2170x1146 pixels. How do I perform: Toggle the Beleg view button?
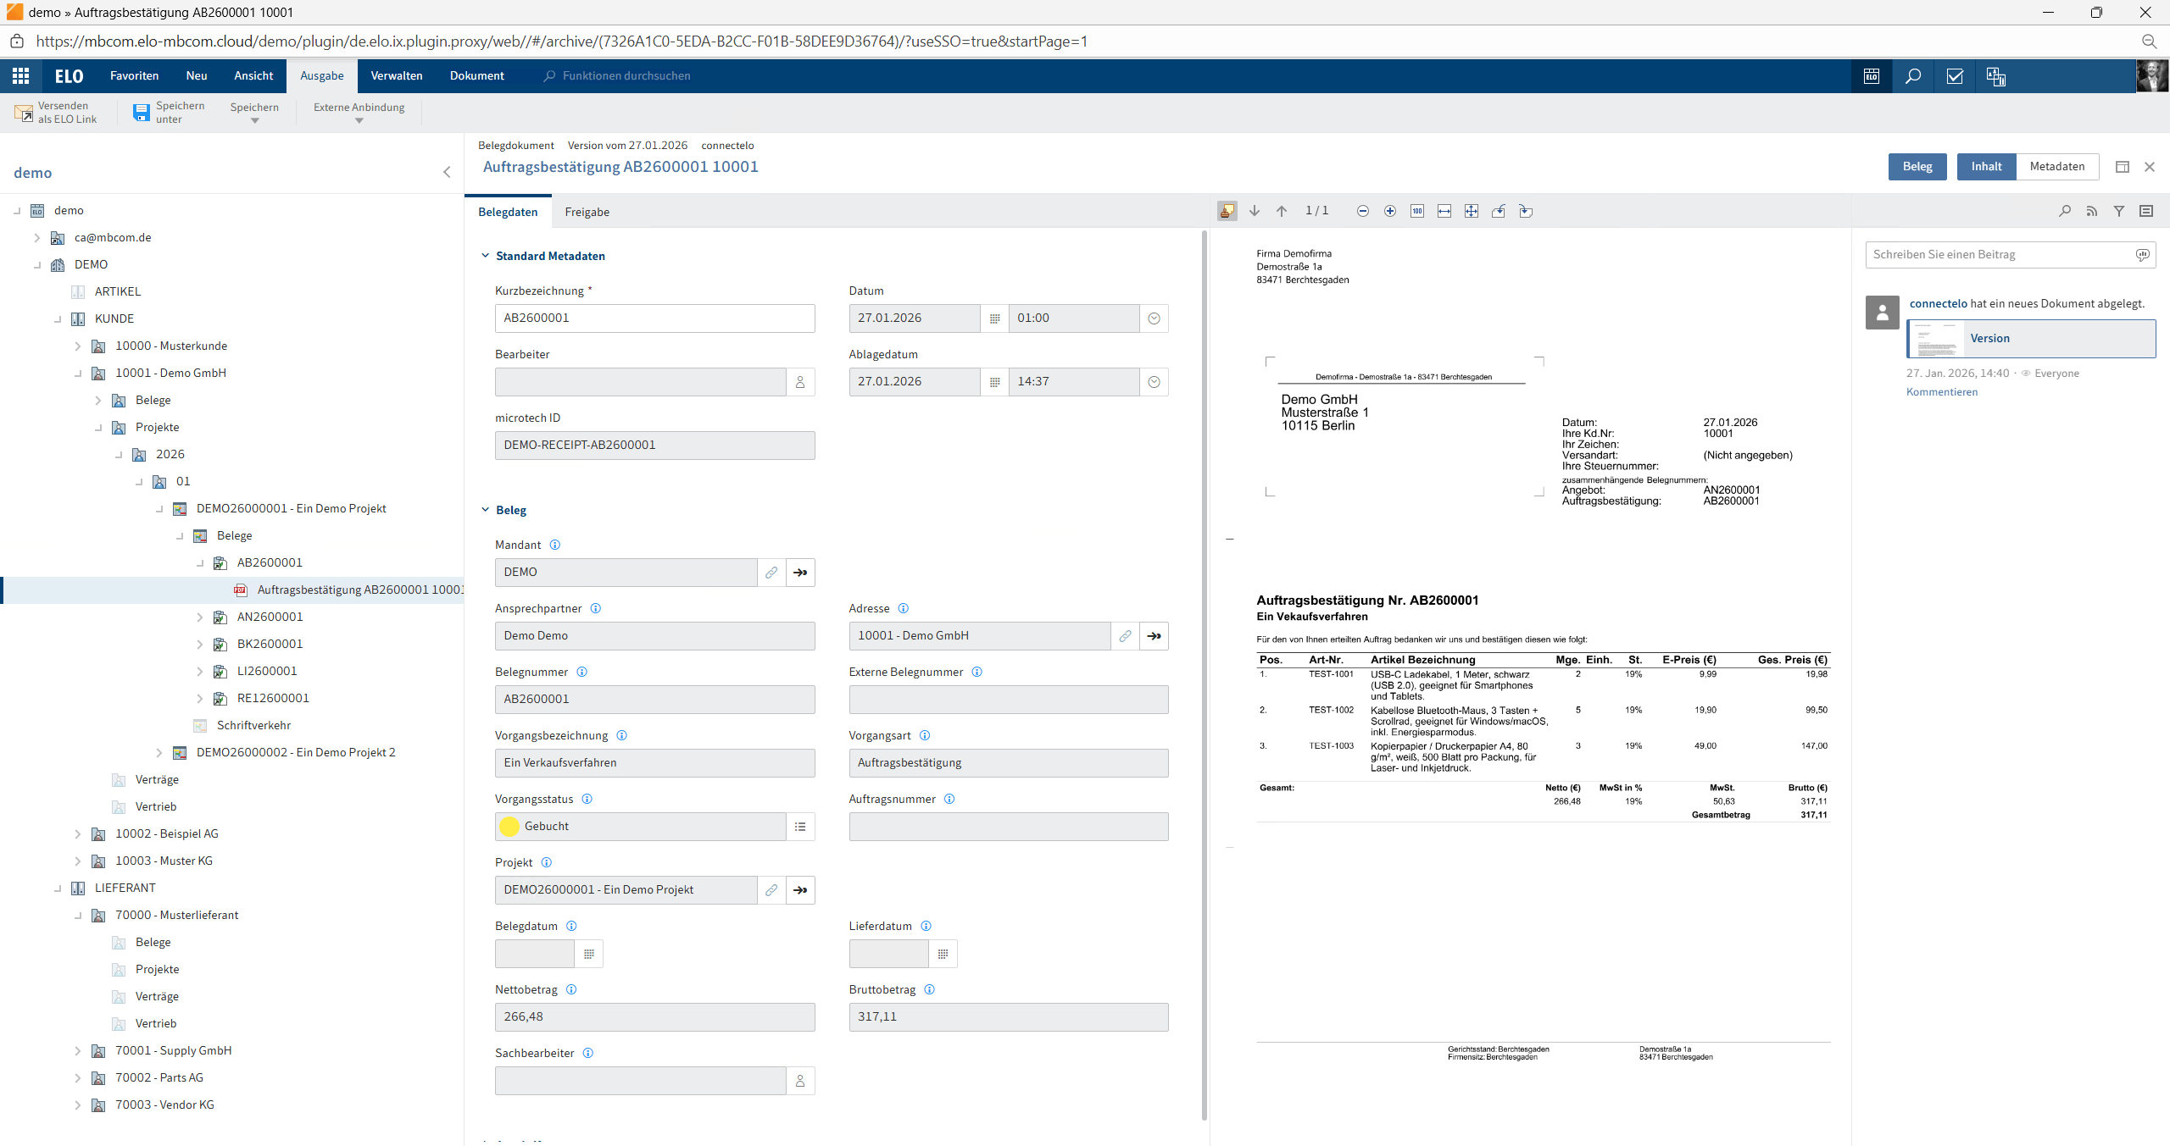coord(1917,167)
